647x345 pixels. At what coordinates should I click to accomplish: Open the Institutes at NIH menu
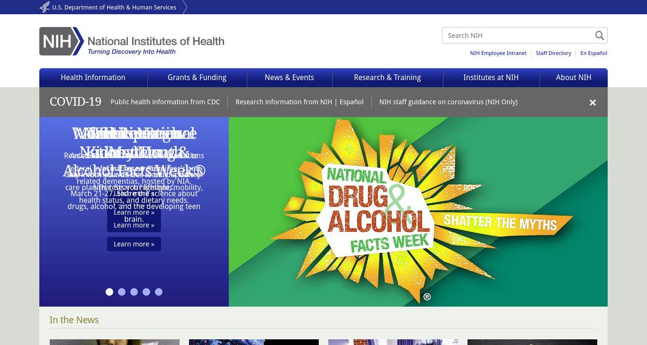tap(491, 78)
